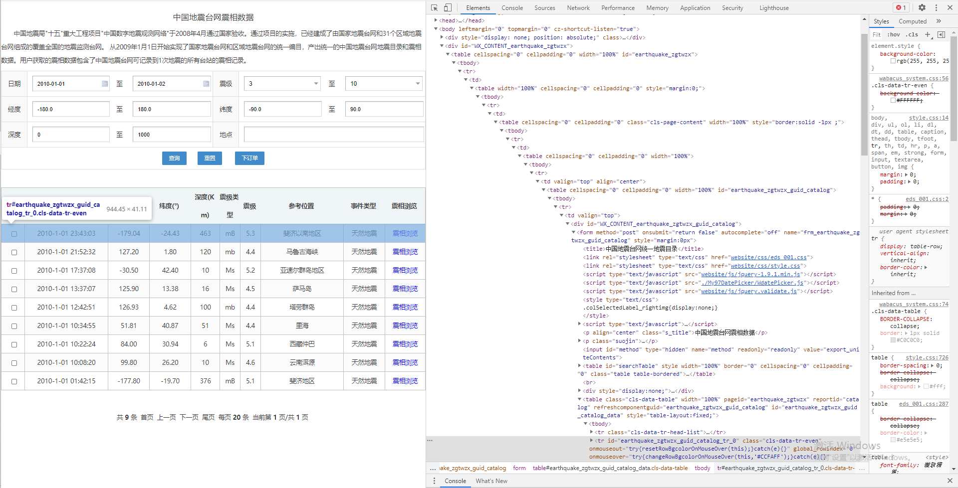This screenshot has height=488, width=958.
Task: Follow the website/css/style.css href link
Action: [x=765, y=266]
